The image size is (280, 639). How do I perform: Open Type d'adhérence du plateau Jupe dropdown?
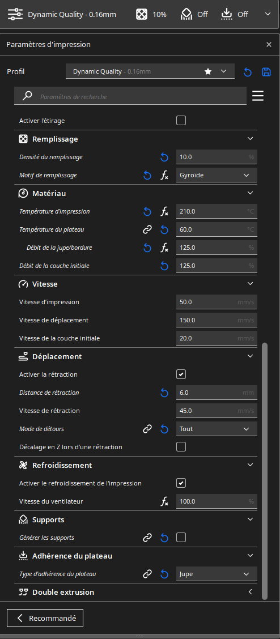(x=217, y=574)
